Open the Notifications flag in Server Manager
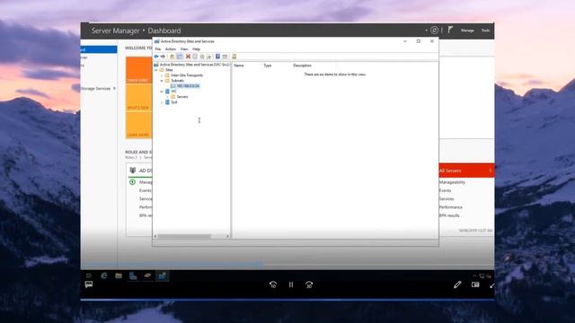 coord(450,30)
